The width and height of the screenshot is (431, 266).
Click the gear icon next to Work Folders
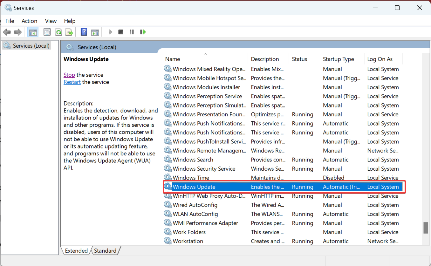[168, 232]
